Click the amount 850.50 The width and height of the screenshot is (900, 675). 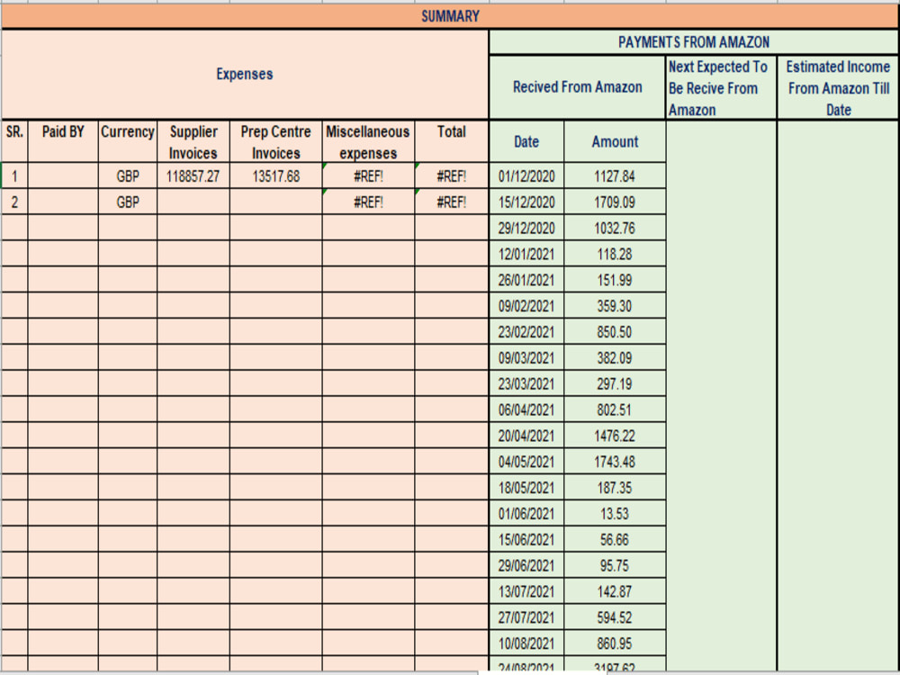615,332
